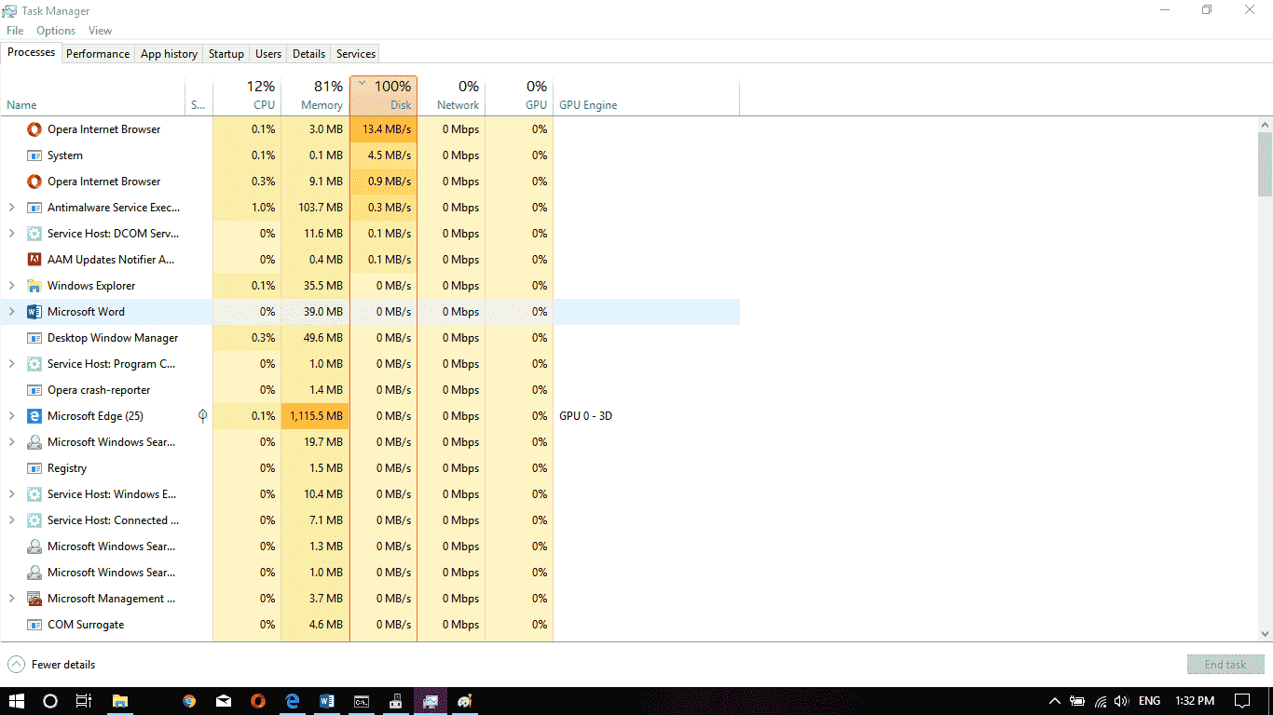Collapse view with Fewer details
The height and width of the screenshot is (715, 1273).
click(x=51, y=665)
